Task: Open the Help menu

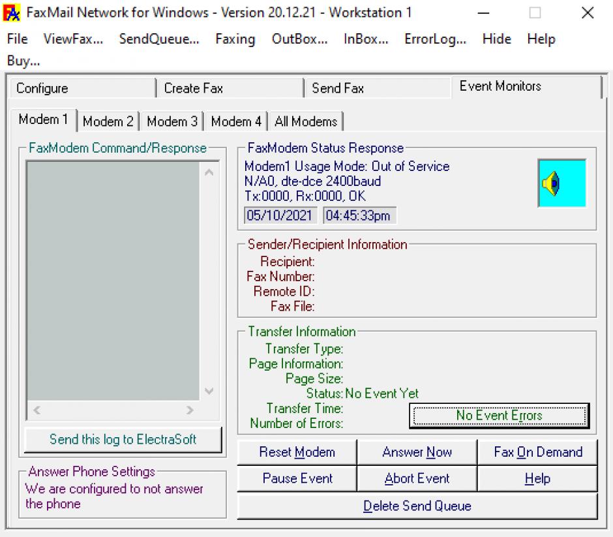Action: click(541, 38)
